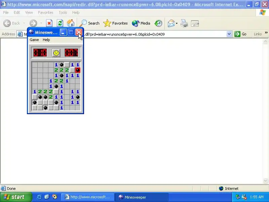Click the Start button
The image size is (269, 202).
15,197
